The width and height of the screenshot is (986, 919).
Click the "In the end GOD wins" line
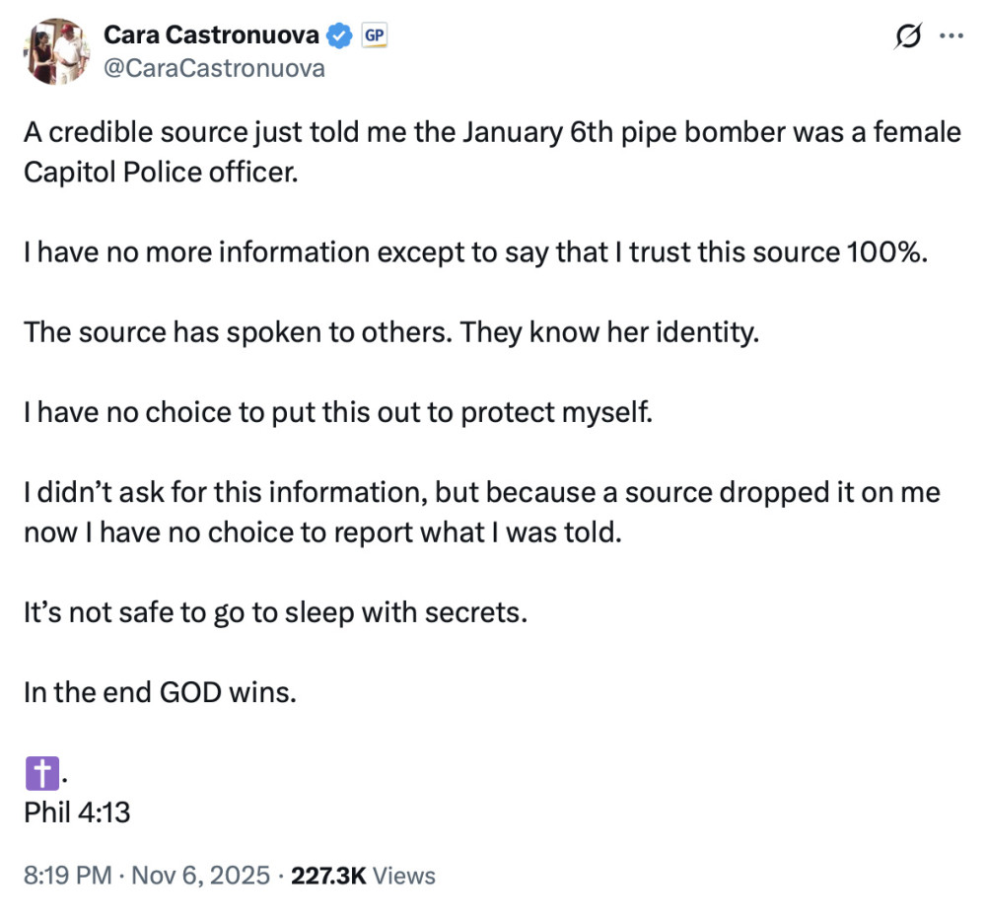pos(160,691)
